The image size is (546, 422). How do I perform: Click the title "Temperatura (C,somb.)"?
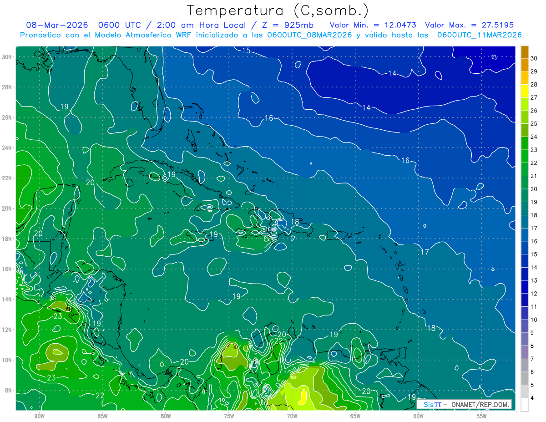point(278,10)
